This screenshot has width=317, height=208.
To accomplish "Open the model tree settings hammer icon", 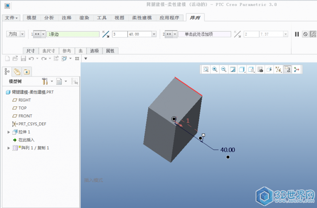I will (x=45, y=81).
